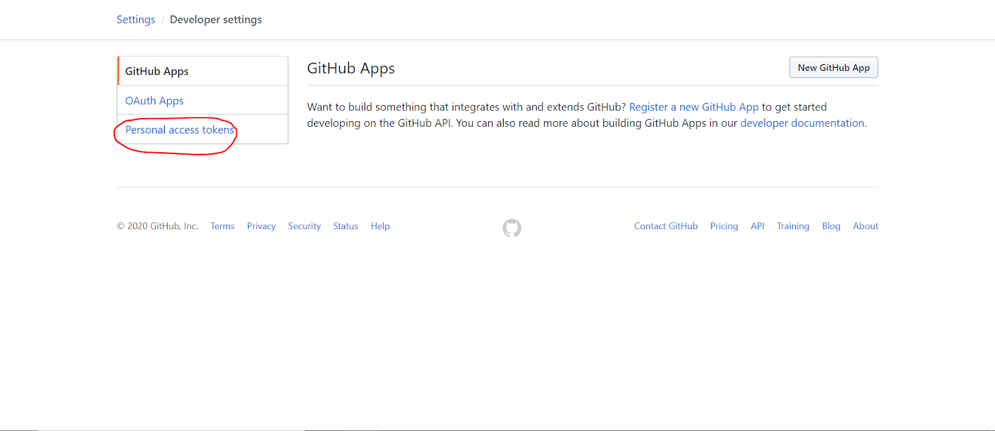Open the Help footer link
Viewport: 995px width, 431px height.
click(x=380, y=226)
